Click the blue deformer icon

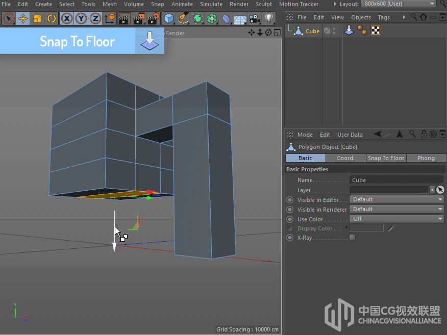(226, 19)
